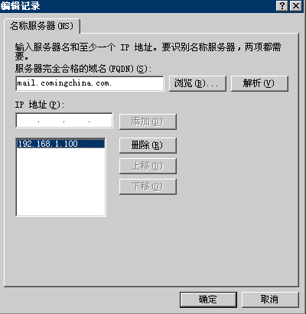Open the 浏览(B)... browse button
Image resolution: width=306 pixels, height=314 pixels.
[197, 83]
